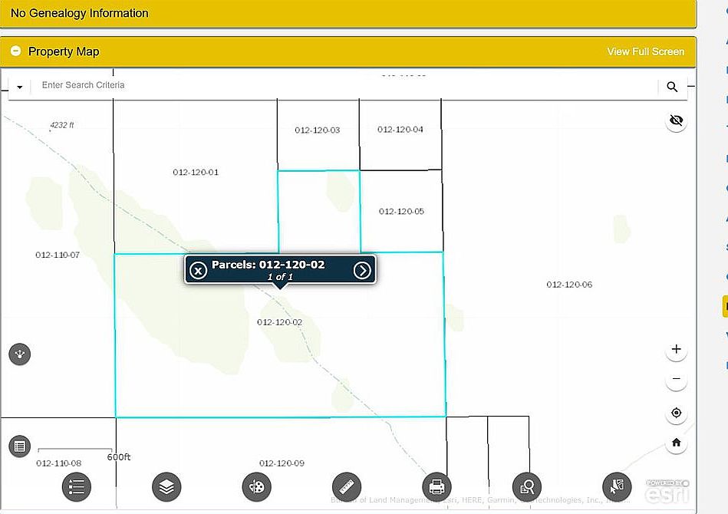Toggle map layer visibility eye icon
The width and height of the screenshot is (728, 514).
(x=676, y=121)
